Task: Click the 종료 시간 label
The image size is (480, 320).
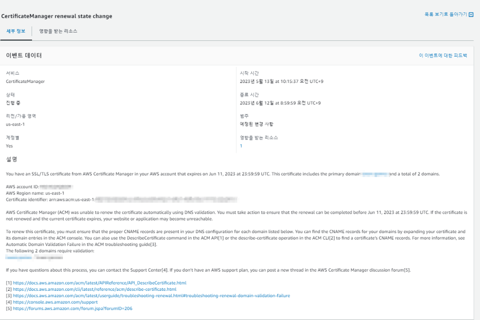Action: [x=249, y=95]
